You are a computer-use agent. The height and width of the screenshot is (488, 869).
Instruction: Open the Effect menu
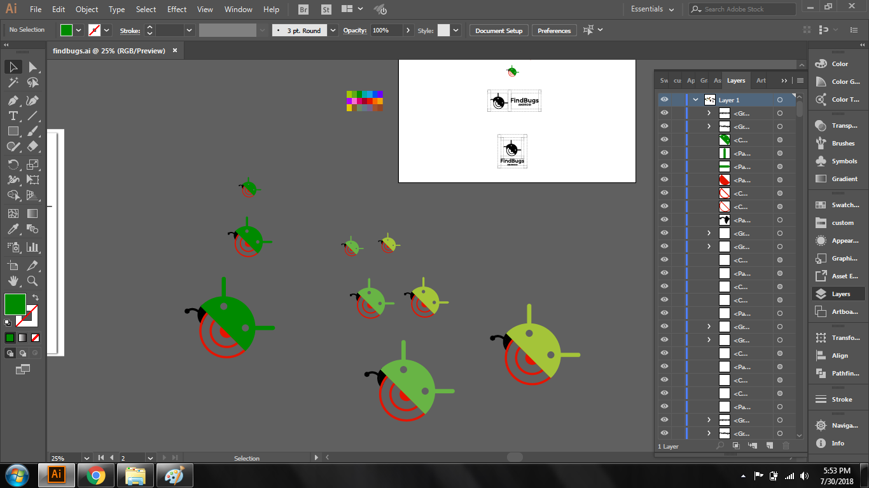[177, 10]
